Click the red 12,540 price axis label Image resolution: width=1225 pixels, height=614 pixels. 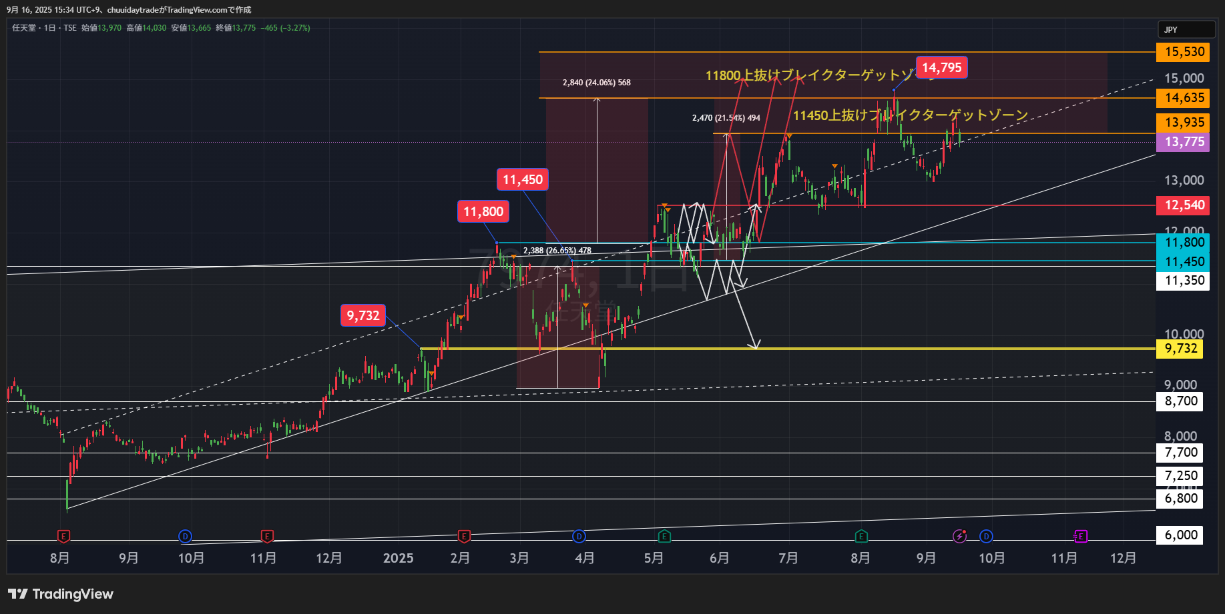pos(1182,205)
